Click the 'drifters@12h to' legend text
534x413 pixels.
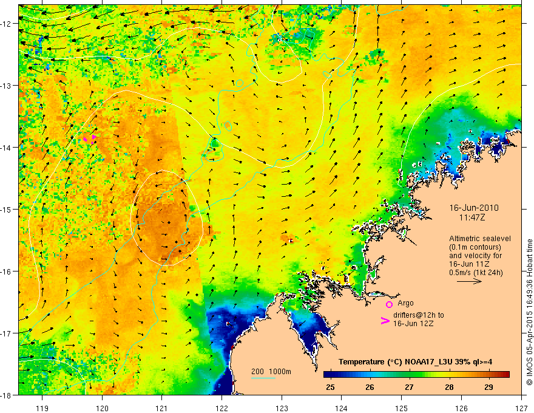419,315
